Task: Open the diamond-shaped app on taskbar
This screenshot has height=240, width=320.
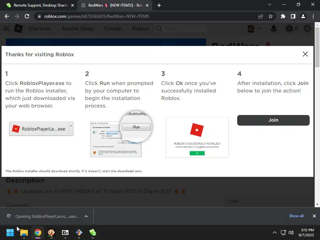Action: pyautogui.click(x=79, y=232)
